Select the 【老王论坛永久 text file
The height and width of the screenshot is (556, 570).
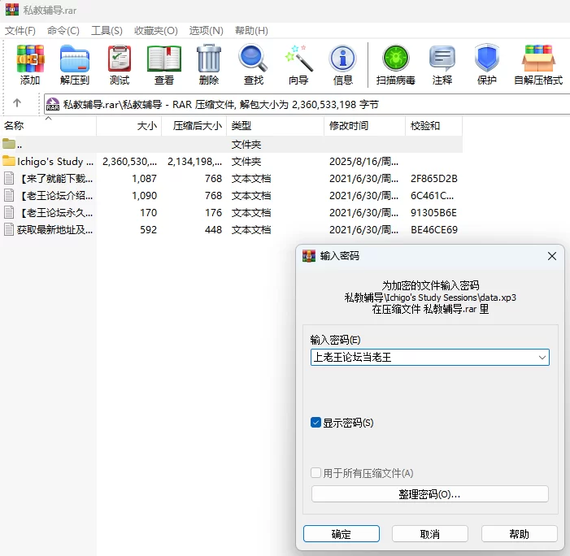(x=231, y=213)
